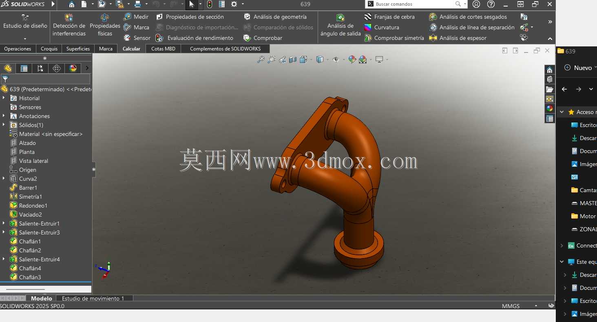Open the Cotas MBD tab
The width and height of the screenshot is (597, 322).
pyautogui.click(x=163, y=48)
